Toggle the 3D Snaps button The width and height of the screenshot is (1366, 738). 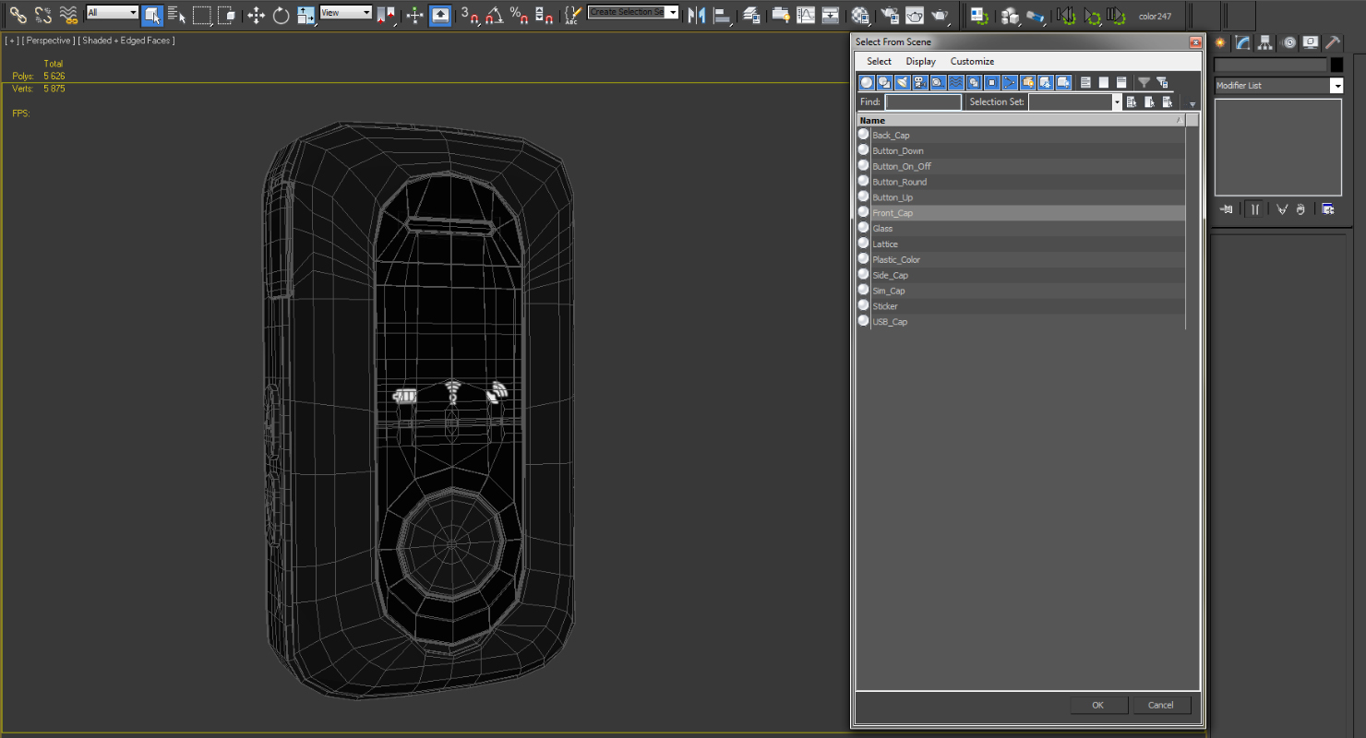tap(471, 15)
